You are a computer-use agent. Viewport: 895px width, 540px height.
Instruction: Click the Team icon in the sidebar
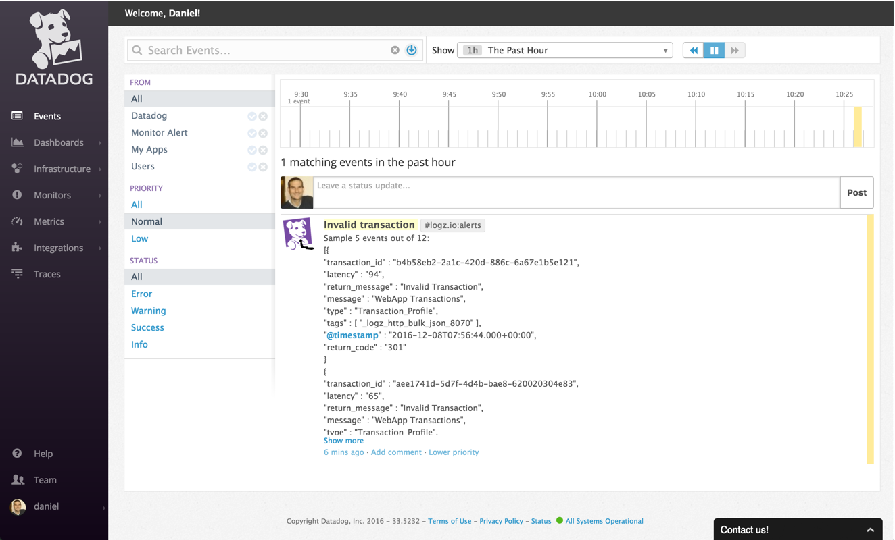point(18,480)
